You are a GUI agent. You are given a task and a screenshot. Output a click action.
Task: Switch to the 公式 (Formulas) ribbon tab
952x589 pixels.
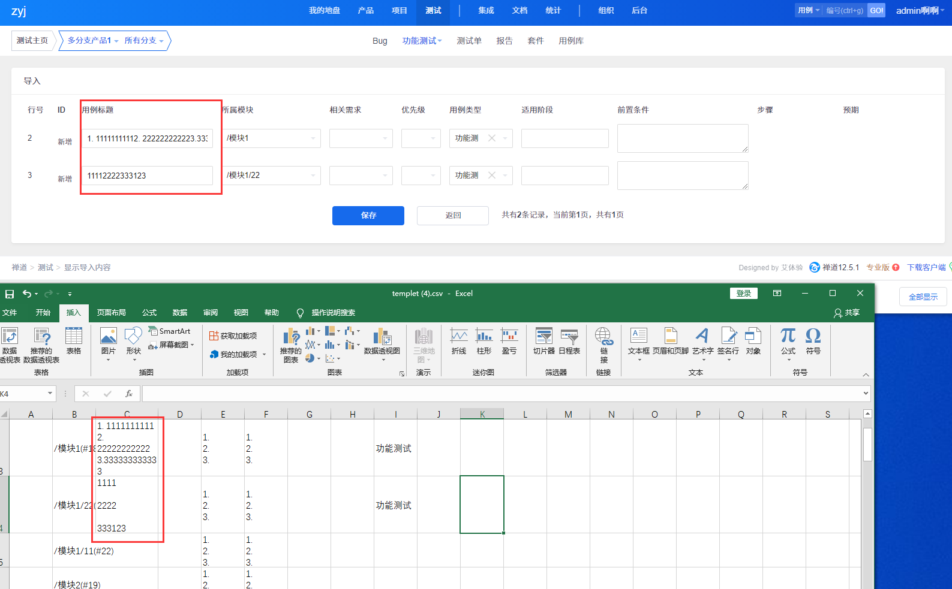(149, 313)
